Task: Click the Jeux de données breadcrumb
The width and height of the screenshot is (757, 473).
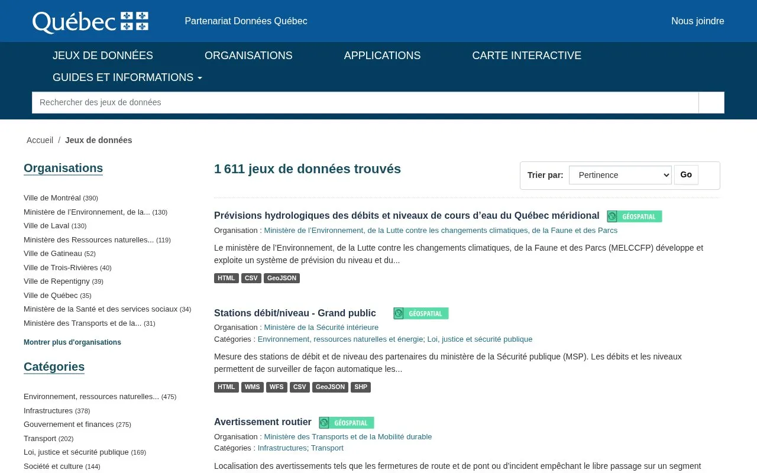Action: click(99, 140)
